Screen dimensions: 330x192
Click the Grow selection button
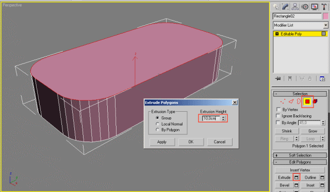(313, 131)
